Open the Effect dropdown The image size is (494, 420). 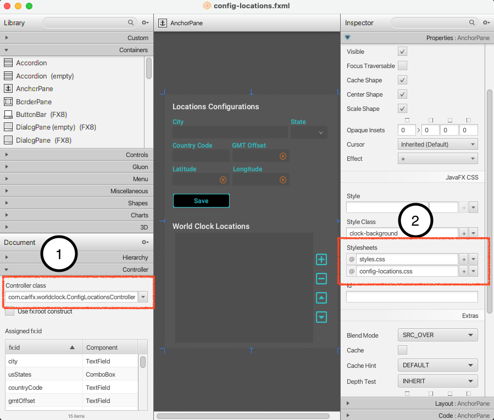click(437, 159)
